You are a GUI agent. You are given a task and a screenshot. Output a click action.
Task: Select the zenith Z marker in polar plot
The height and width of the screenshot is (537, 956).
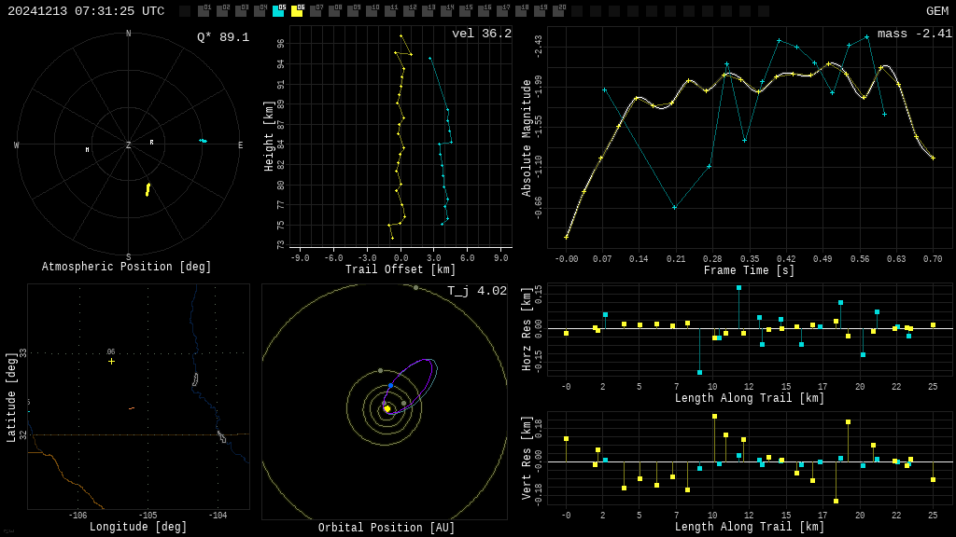coord(129,145)
